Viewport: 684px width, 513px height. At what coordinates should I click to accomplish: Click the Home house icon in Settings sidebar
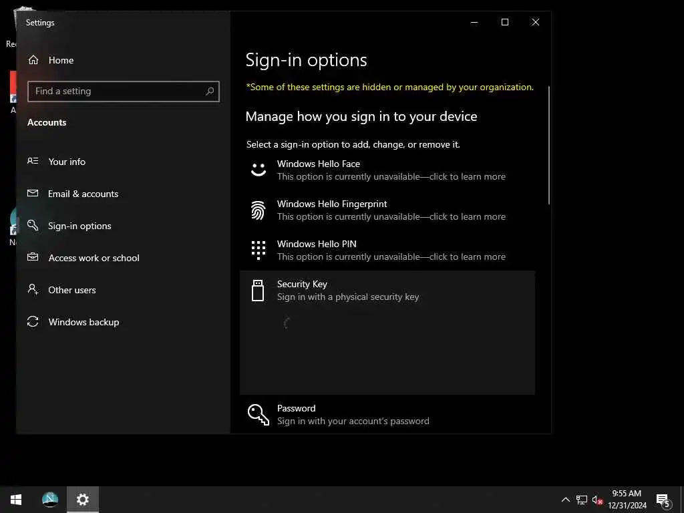click(x=33, y=59)
